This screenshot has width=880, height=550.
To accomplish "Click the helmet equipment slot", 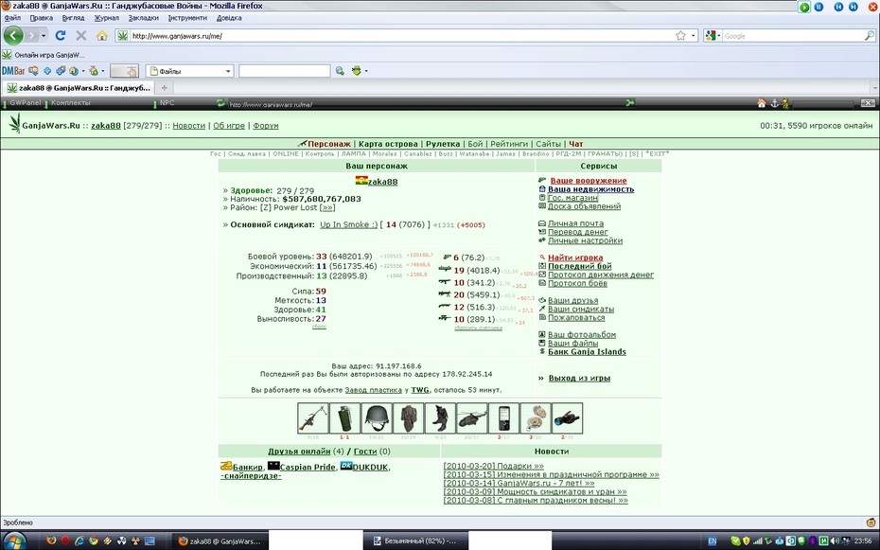I will click(377, 418).
